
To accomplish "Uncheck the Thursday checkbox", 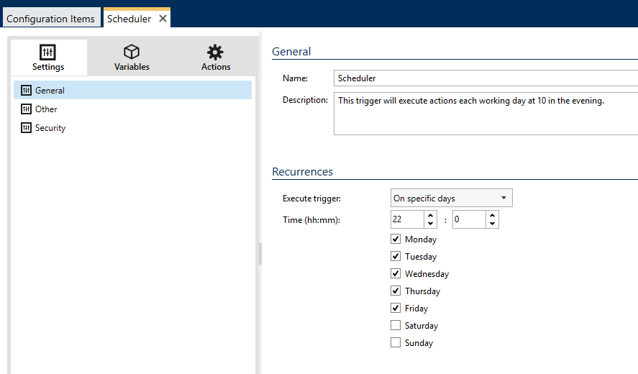I will 396,291.
